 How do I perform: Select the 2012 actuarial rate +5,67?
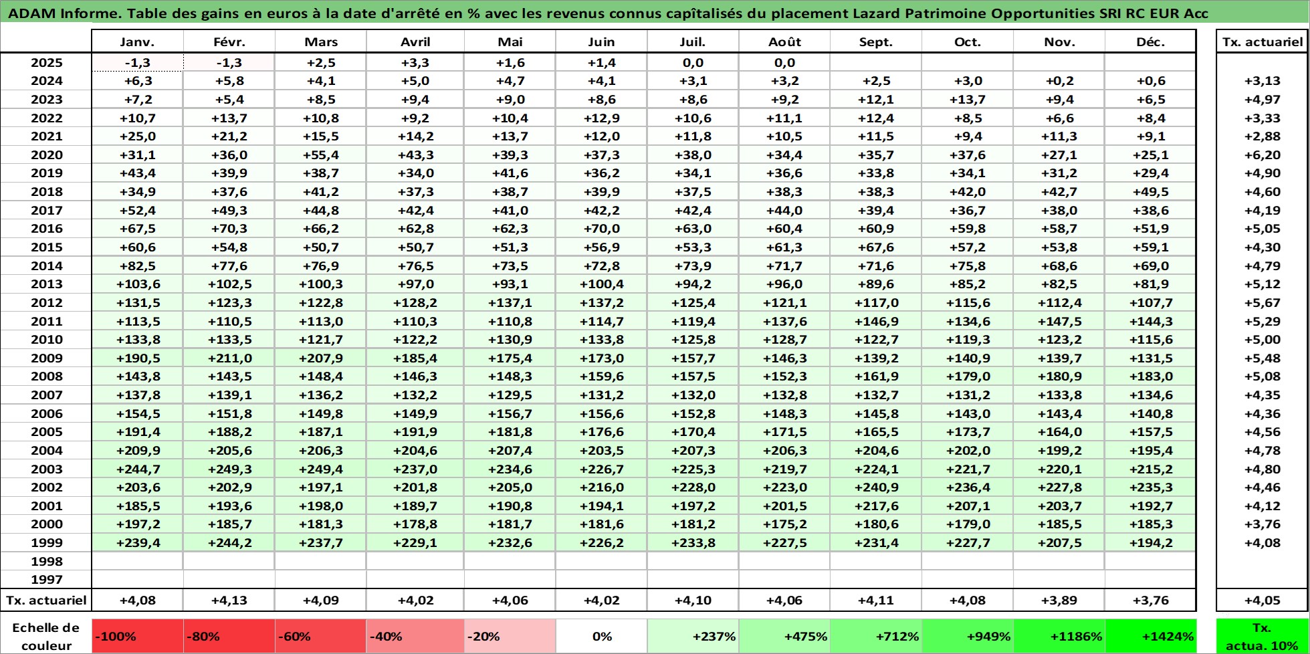pyautogui.click(x=1262, y=303)
